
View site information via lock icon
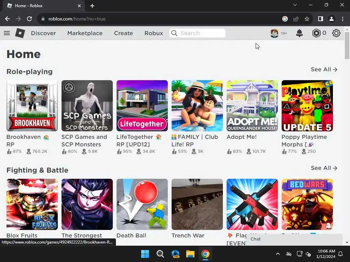point(43,19)
